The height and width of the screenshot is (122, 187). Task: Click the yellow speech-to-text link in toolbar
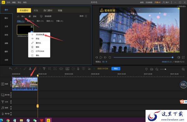(x=103, y=69)
